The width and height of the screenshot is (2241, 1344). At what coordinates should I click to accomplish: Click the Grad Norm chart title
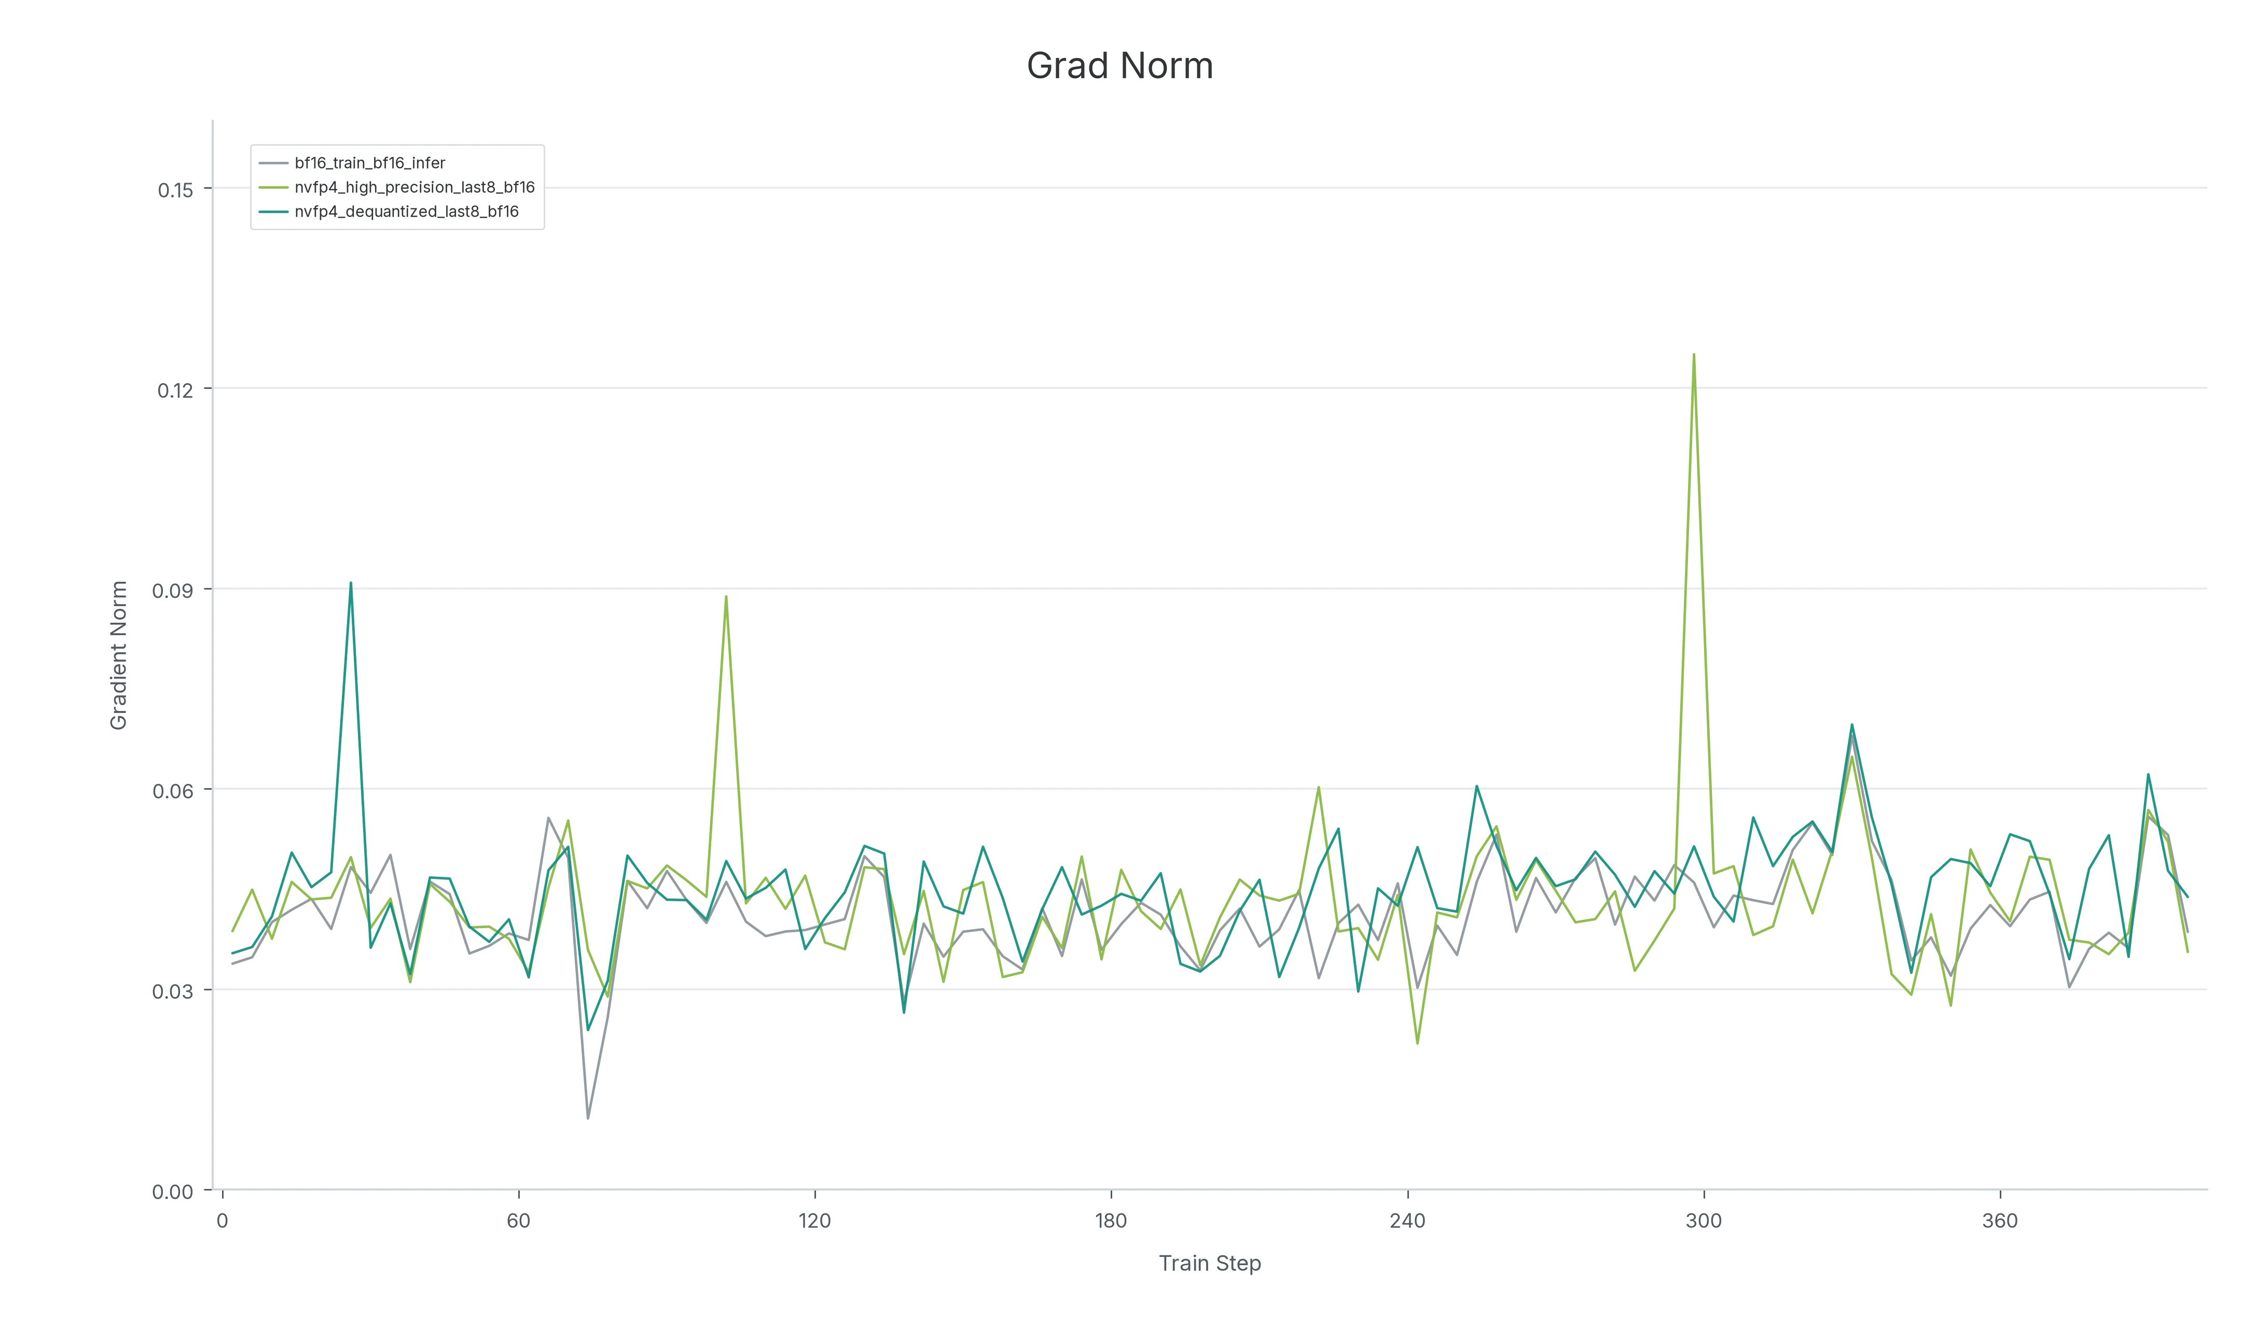click(1119, 66)
